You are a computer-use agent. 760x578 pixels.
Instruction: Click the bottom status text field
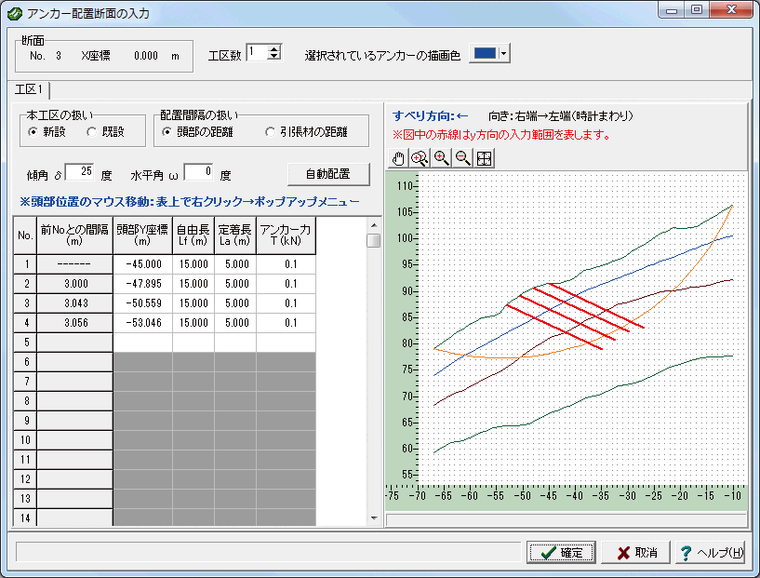(x=269, y=552)
